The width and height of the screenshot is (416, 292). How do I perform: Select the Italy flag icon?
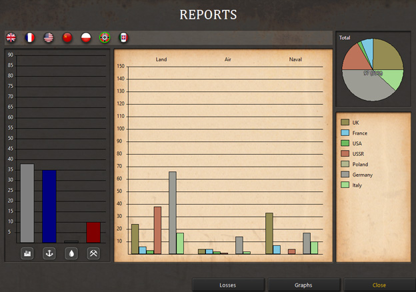[123, 37]
